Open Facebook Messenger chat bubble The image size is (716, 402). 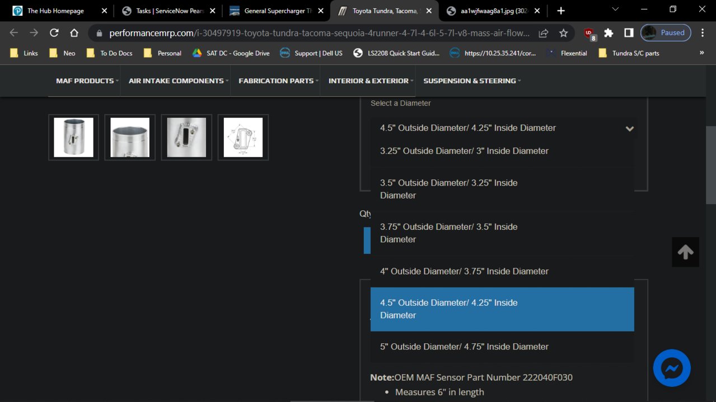(x=672, y=368)
